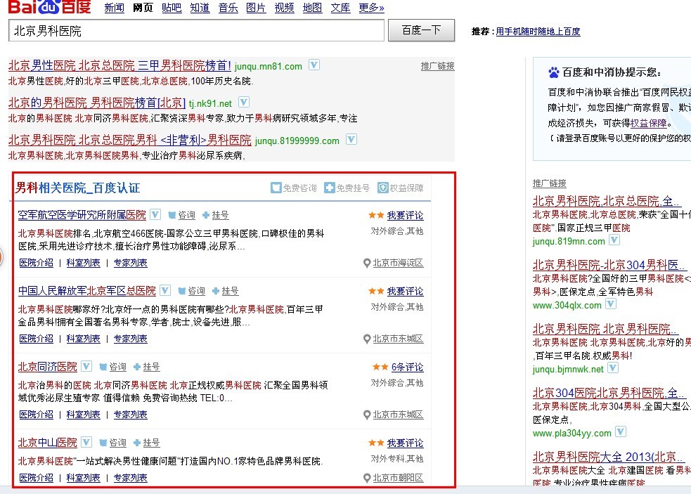Click 权益保障 link in consumer notice

tap(648, 123)
